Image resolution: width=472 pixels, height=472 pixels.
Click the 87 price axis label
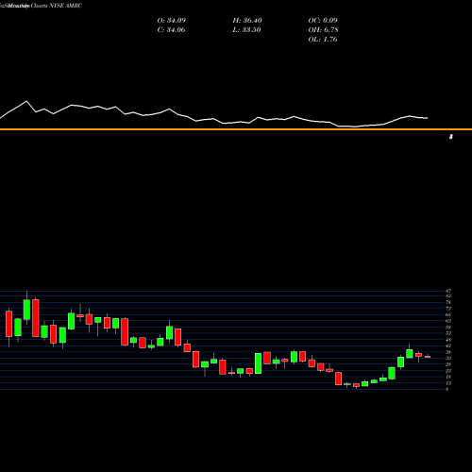point(448,291)
